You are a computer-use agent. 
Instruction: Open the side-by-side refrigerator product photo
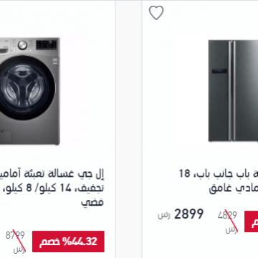233,91
